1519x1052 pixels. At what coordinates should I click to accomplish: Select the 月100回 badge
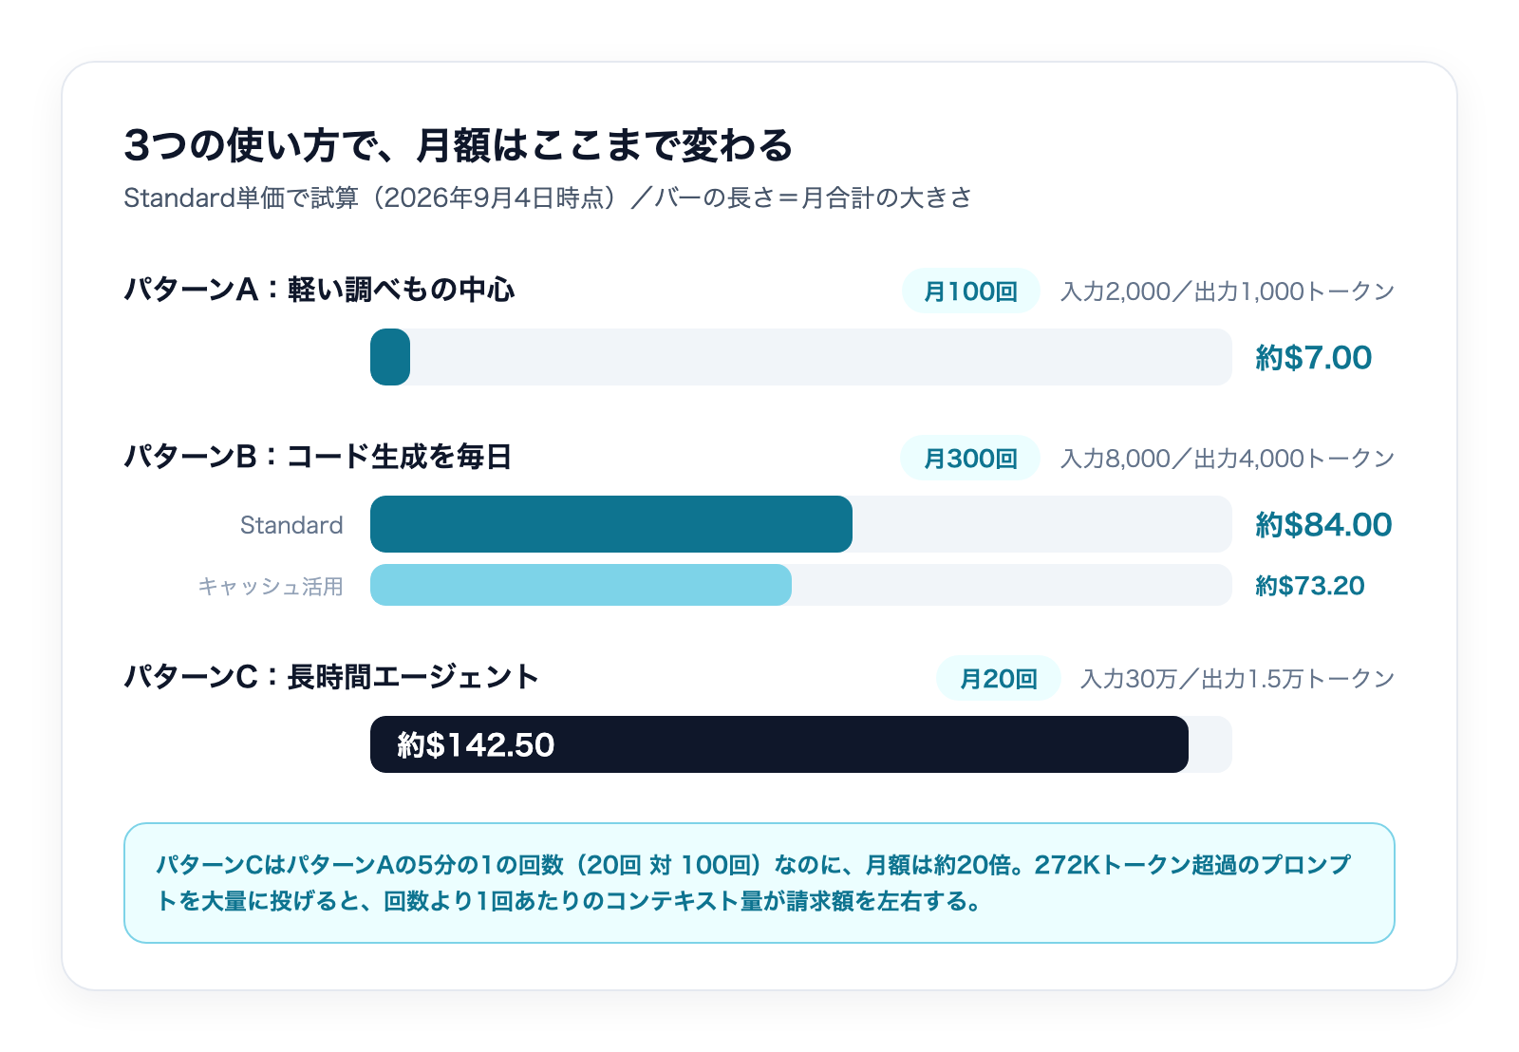pos(970,291)
